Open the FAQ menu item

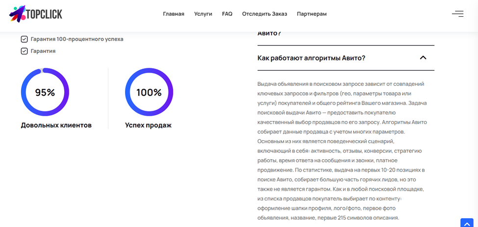point(227,14)
